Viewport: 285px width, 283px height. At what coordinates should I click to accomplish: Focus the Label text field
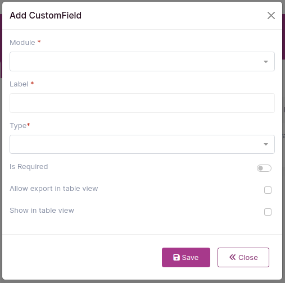pyautogui.click(x=142, y=103)
